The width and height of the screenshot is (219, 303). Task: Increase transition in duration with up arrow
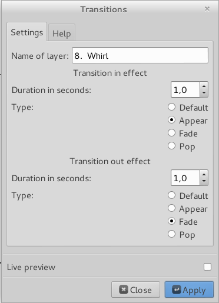coord(204,86)
